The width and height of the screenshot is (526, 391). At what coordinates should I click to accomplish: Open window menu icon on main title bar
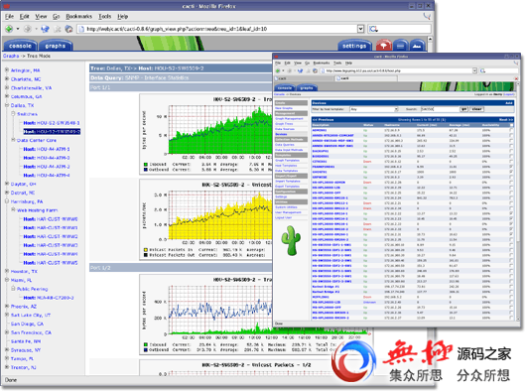tap(7, 6)
